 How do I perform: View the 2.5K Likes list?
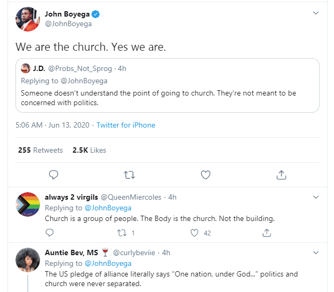[x=89, y=150]
